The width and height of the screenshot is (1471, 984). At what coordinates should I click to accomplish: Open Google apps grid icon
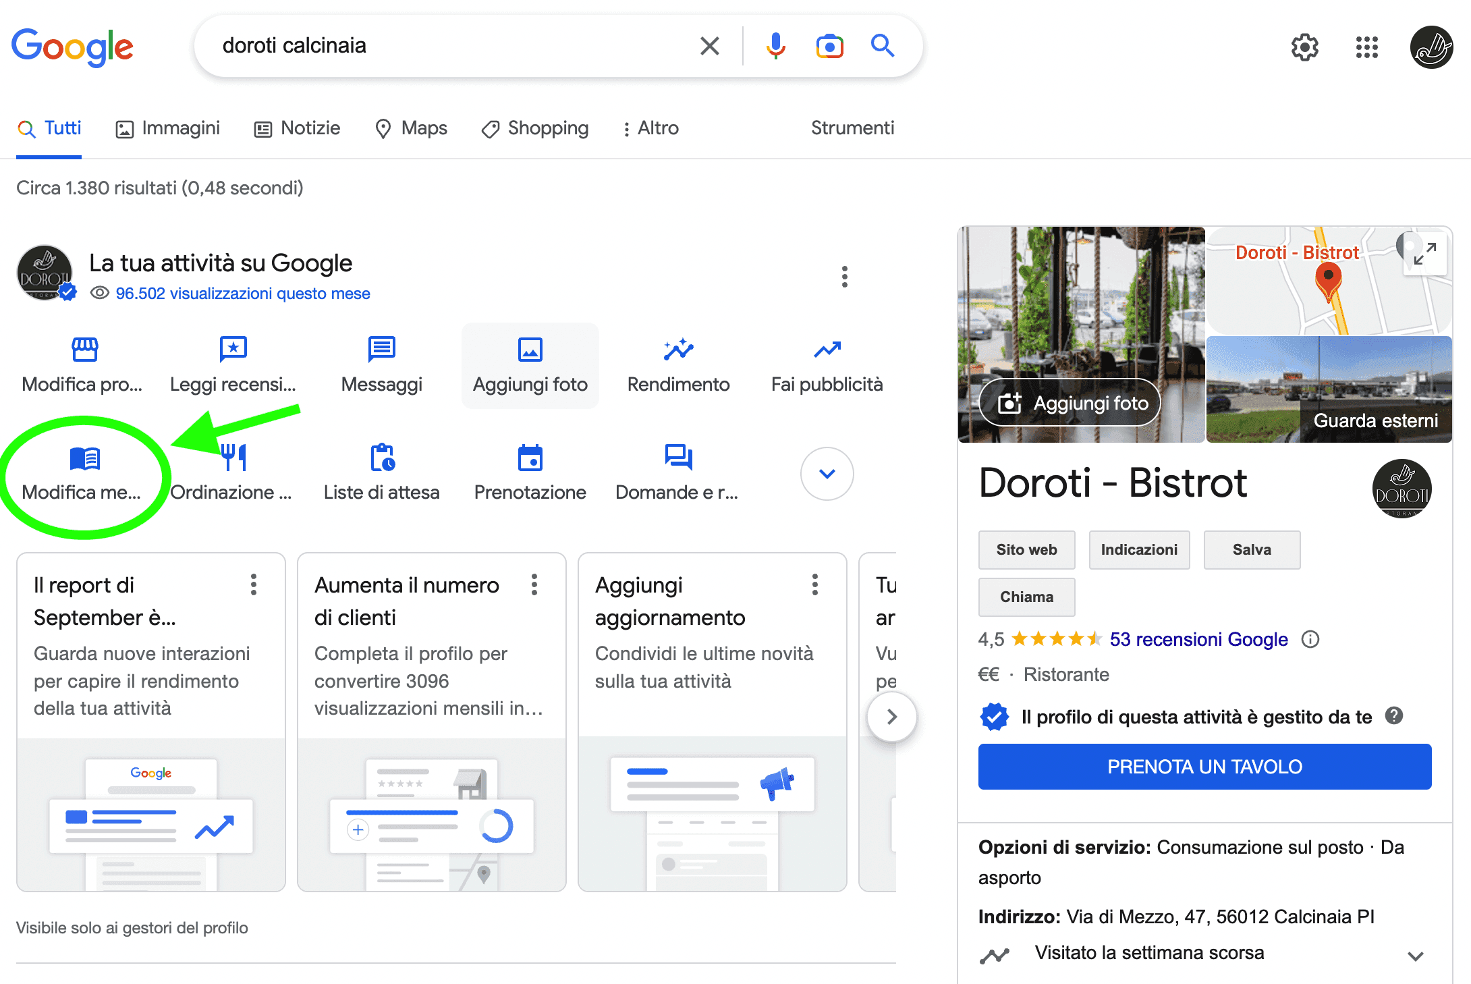[x=1366, y=47]
